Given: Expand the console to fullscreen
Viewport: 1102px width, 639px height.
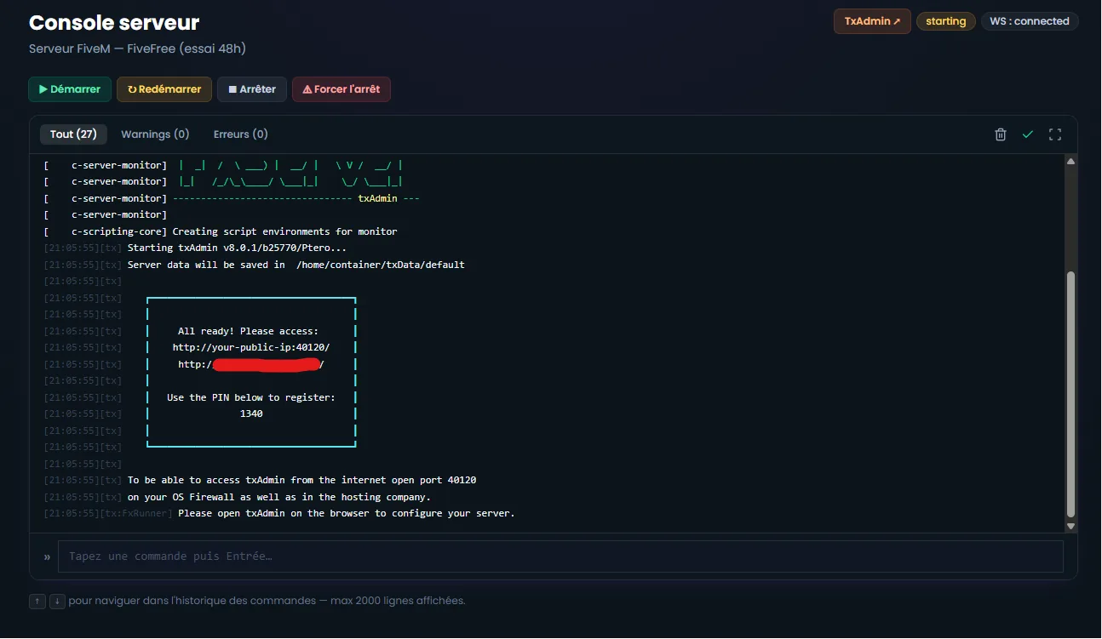Looking at the screenshot, I should coord(1055,134).
